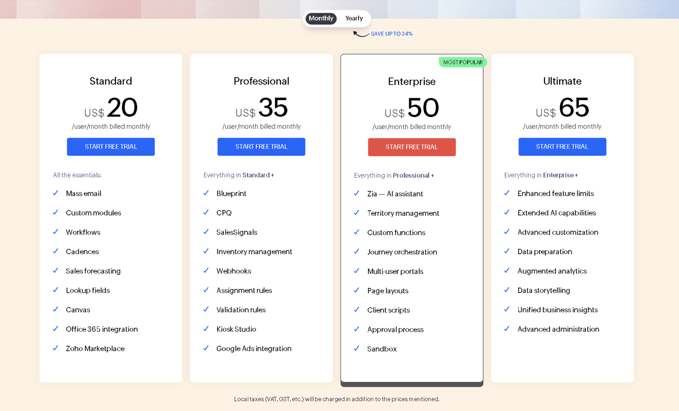The width and height of the screenshot is (679, 411).
Task: Click the checkmark beside Enhanced feature limits
Action: pos(507,193)
